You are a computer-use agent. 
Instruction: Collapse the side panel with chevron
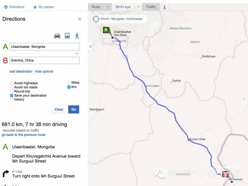click(90, 46)
